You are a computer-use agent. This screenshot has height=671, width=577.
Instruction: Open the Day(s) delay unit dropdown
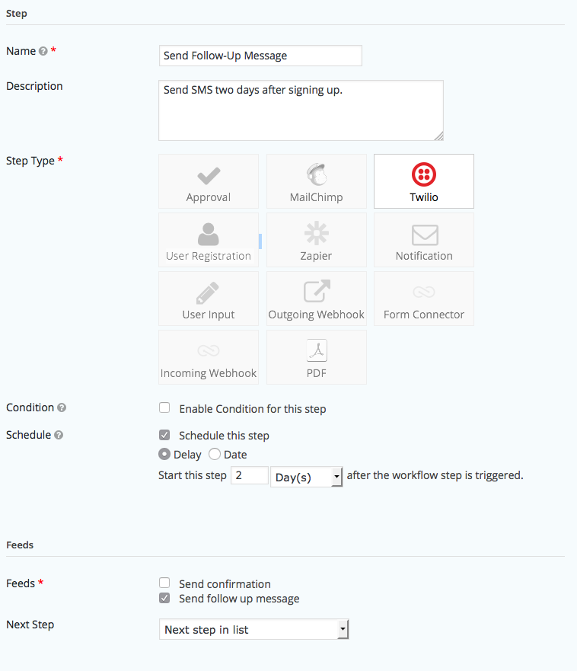click(307, 477)
